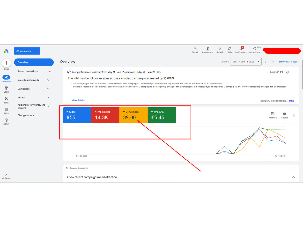Image resolution: width=303 pixels, height=227 pixels.
Task: Open Billing card icon
Action: click(6, 111)
